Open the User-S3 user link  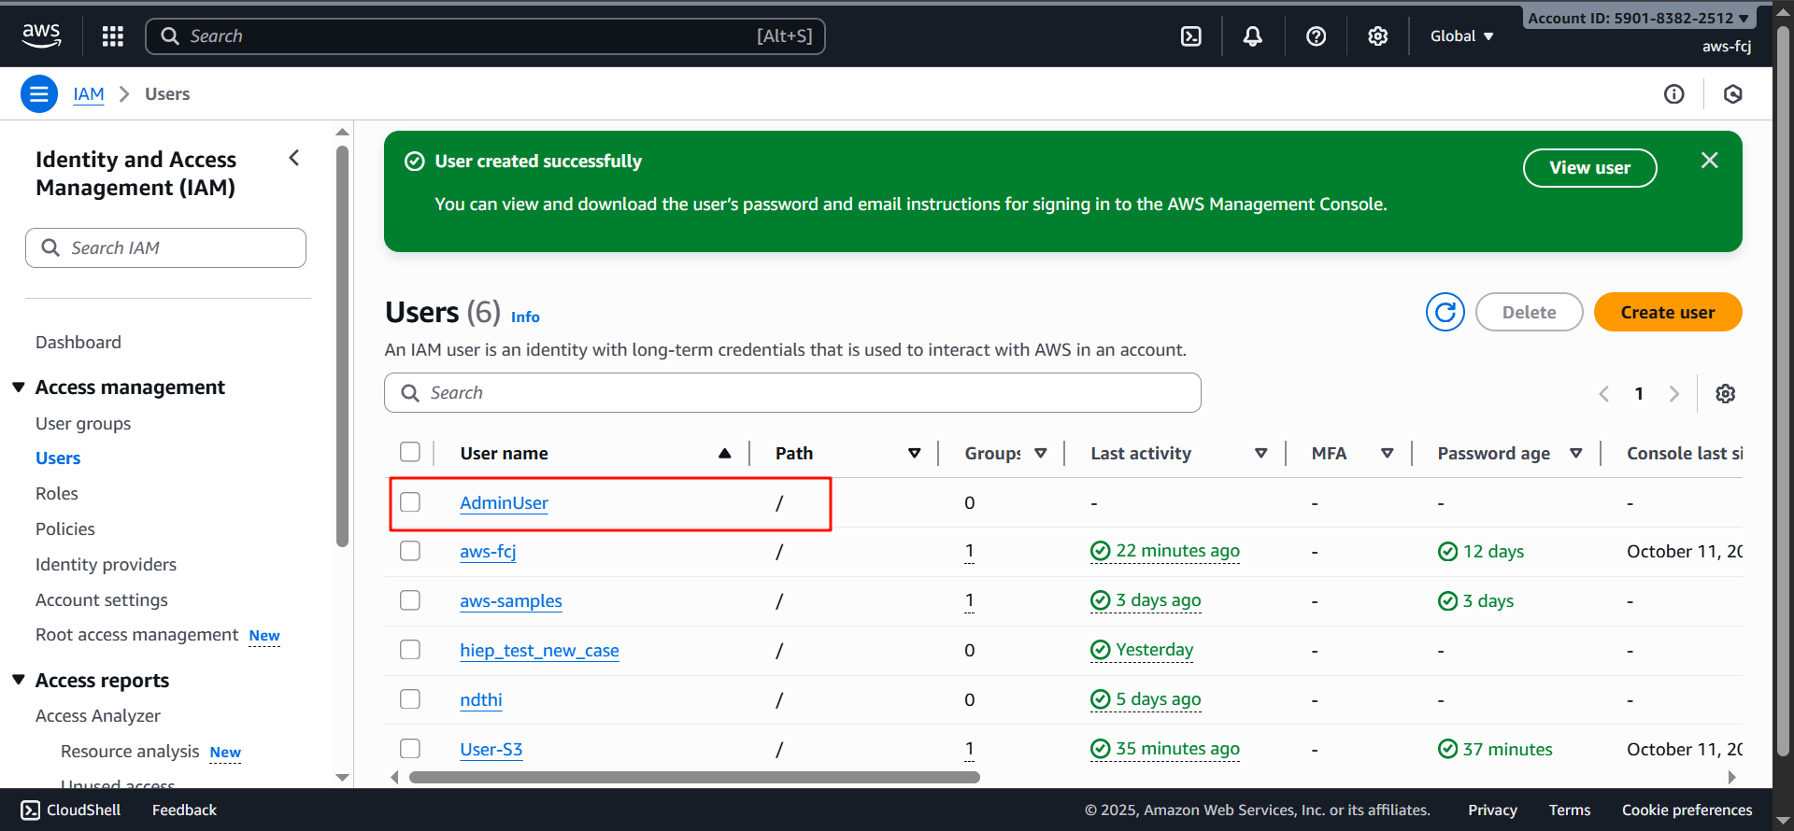(x=491, y=750)
